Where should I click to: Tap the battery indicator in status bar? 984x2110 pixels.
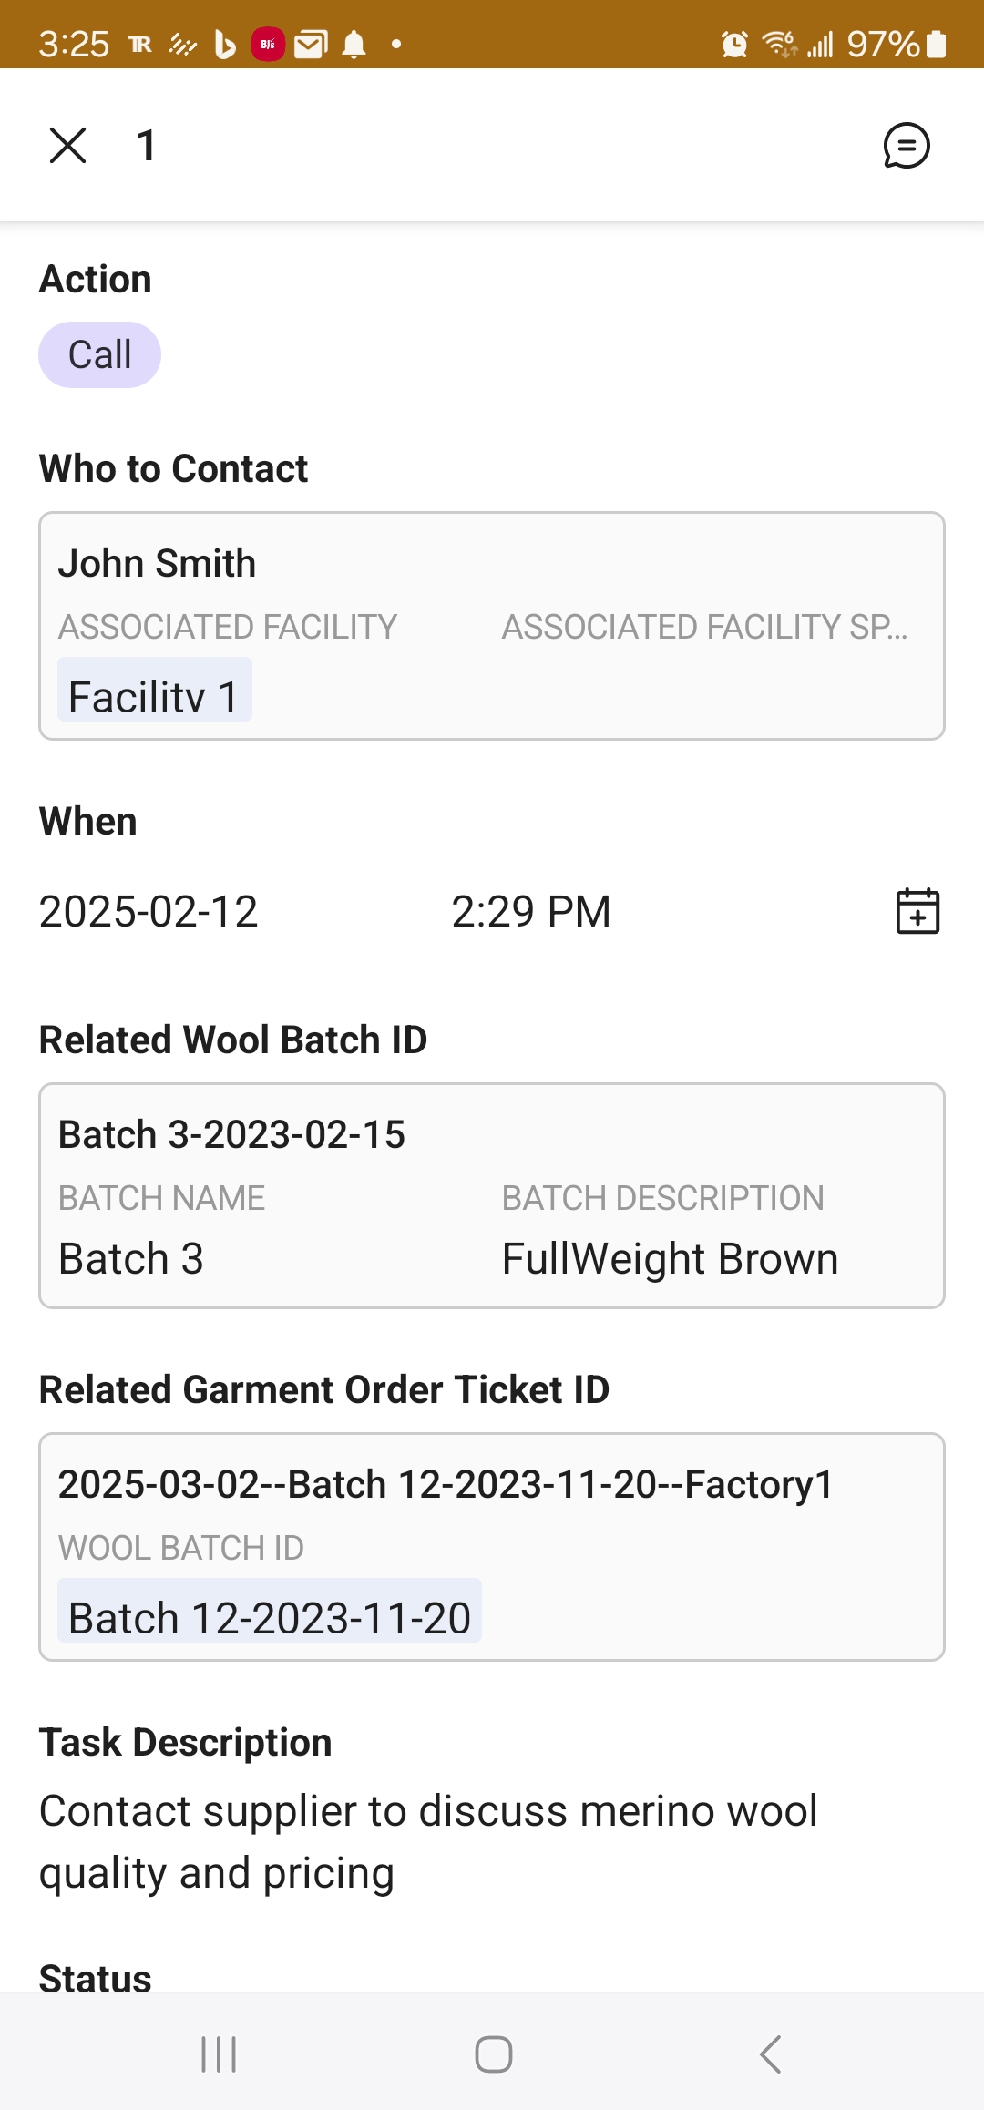[x=937, y=44]
